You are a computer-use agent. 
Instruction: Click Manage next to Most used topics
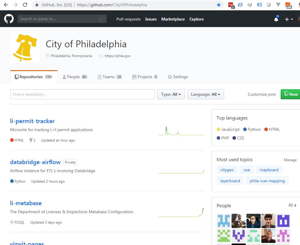[290, 160]
